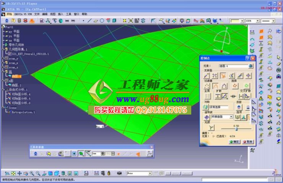Open the 桥接曲面 dropdown list
The width and height of the screenshot is (283, 183).
(x=231, y=117)
